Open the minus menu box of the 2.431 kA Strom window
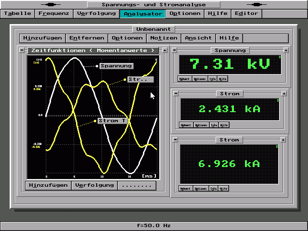 176,93
